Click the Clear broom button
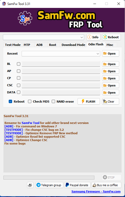 pos(110,101)
